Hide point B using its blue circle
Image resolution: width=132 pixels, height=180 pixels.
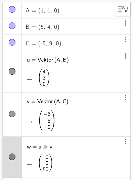click(12, 26)
